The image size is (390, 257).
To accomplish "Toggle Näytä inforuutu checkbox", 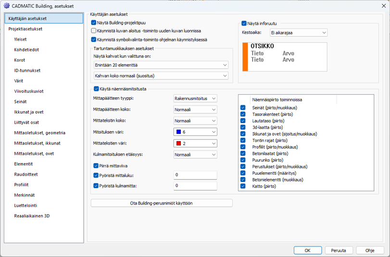I will pos(244,23).
